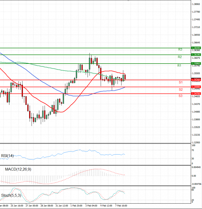Click the 70 level on RSI scale
Viewport: 202px width, 209px height.
(193, 150)
